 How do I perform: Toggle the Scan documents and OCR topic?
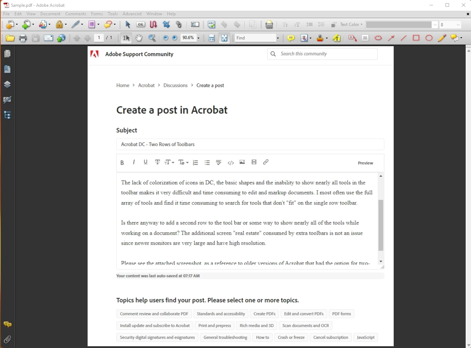click(306, 326)
